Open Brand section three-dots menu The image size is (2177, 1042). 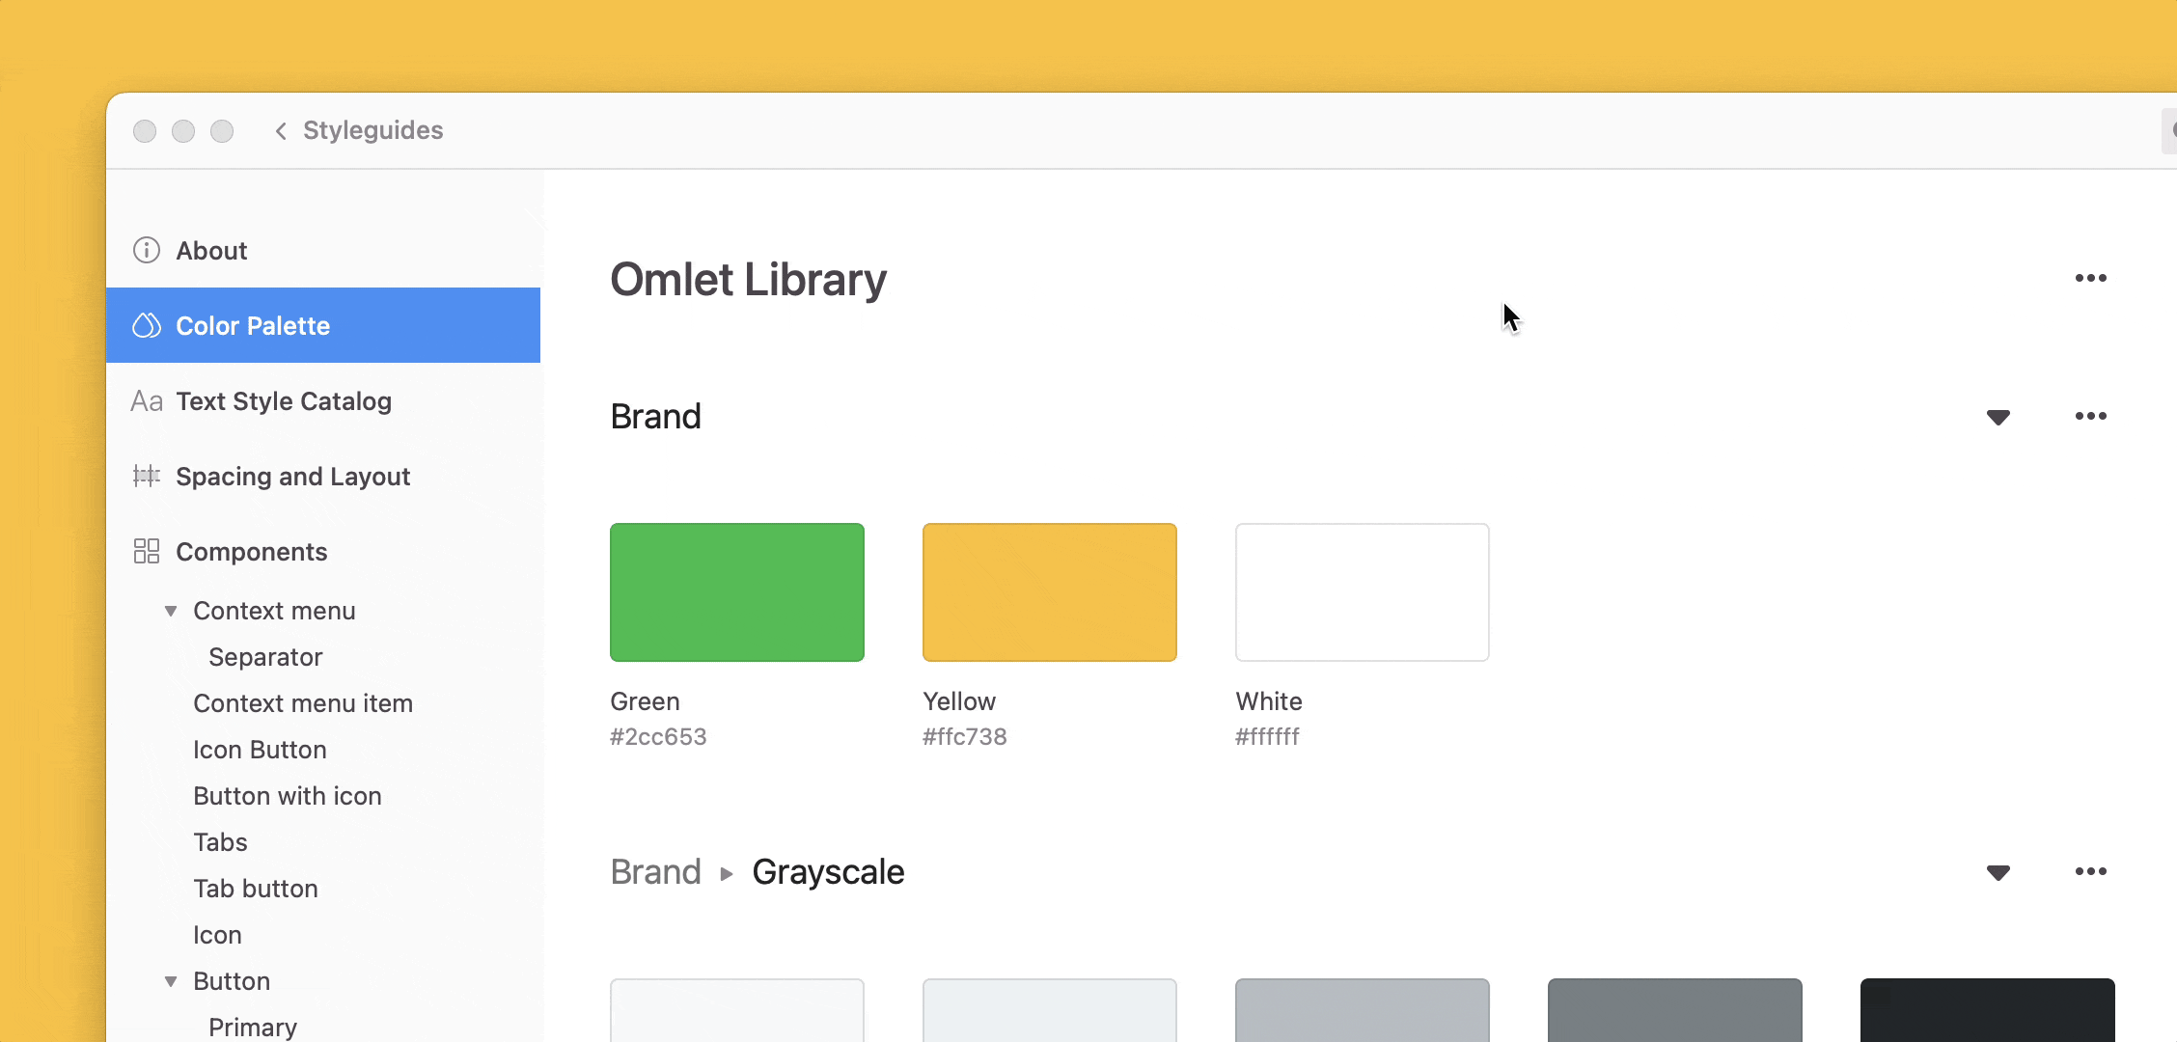[2090, 416]
